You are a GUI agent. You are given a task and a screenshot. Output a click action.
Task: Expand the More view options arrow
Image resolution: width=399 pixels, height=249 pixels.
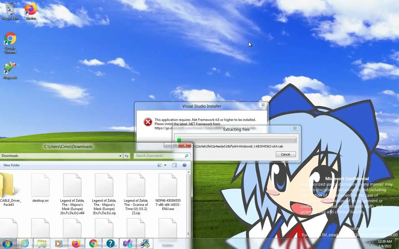click(165, 165)
